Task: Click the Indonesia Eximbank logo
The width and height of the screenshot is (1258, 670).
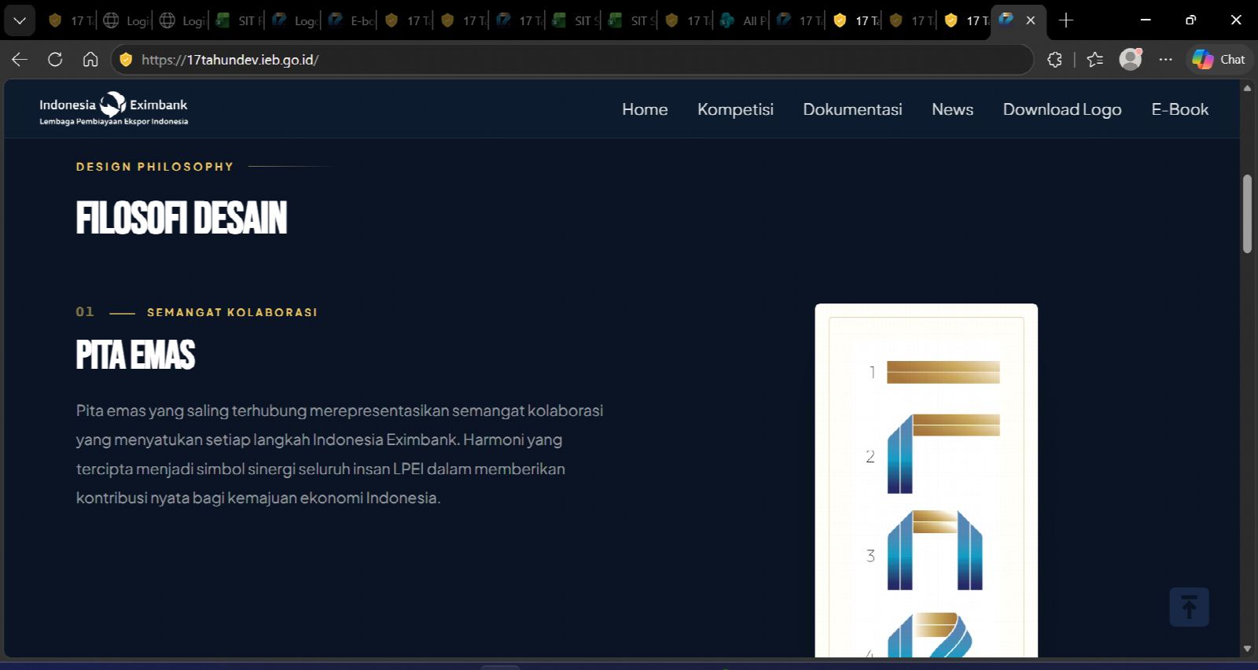Action: coord(114,109)
